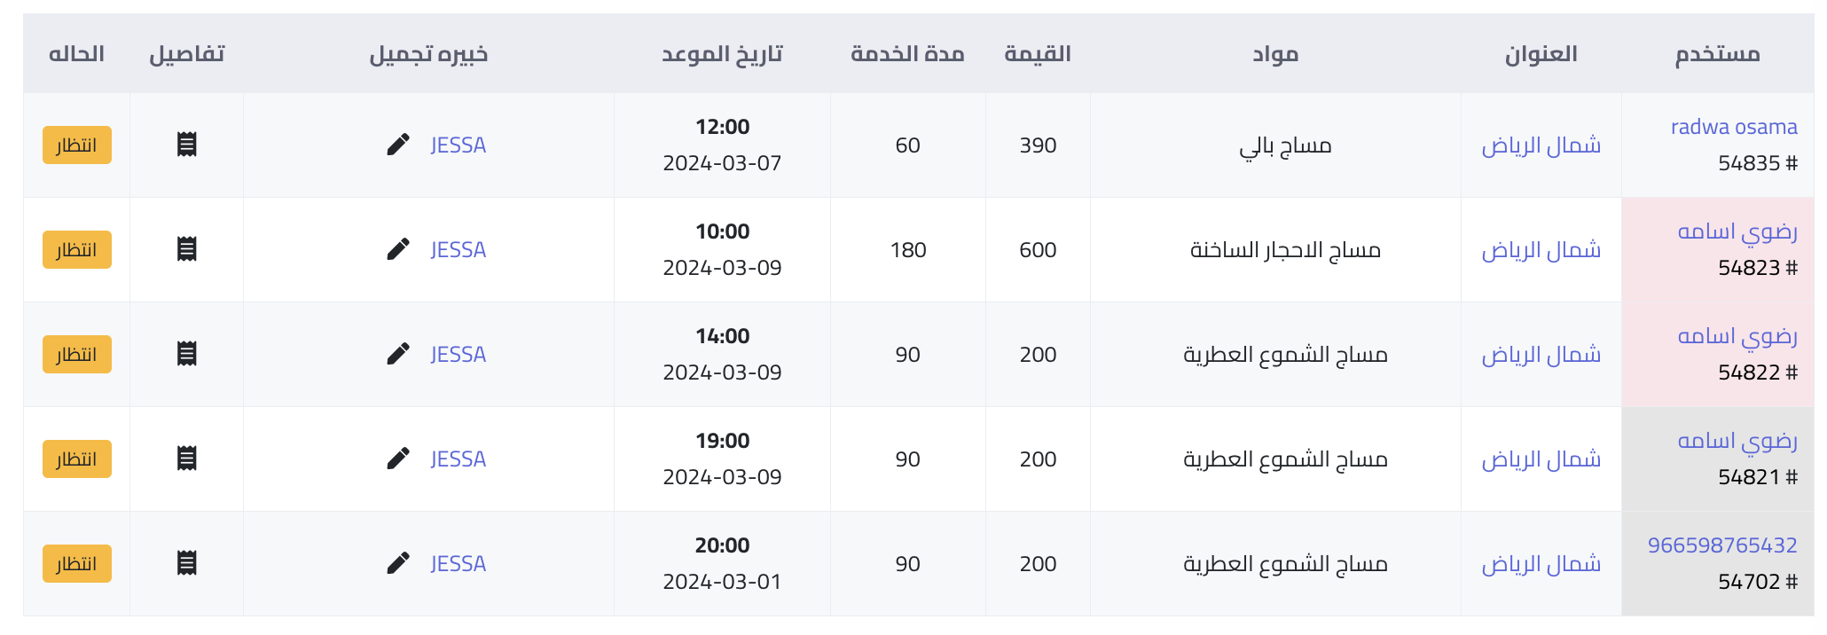
Task: Click details receipt icon for order 54822
Action: (x=186, y=354)
